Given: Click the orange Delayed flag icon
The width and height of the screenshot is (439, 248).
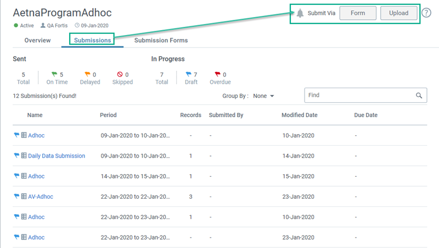Looking at the screenshot, I should (x=87, y=74).
